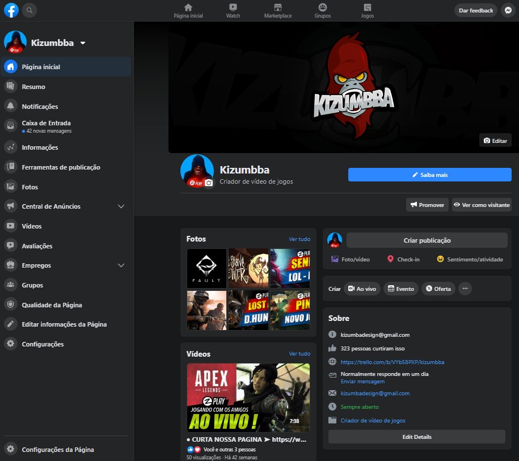Open Qualidade da Página shield item
This screenshot has height=461, width=519.
66,305
